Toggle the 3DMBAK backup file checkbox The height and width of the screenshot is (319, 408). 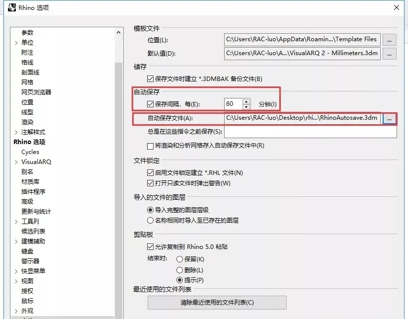tap(151, 79)
